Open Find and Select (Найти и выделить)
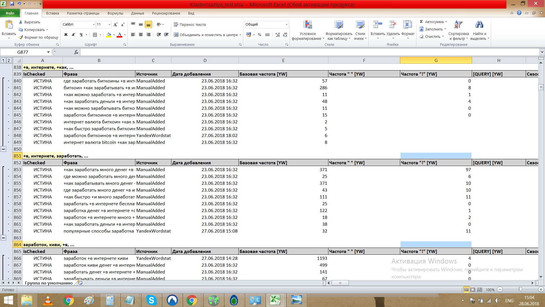The image size is (545, 307). [x=479, y=30]
